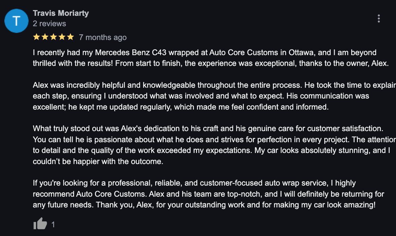
Task: Click the like count number "1"
Action: click(53, 225)
